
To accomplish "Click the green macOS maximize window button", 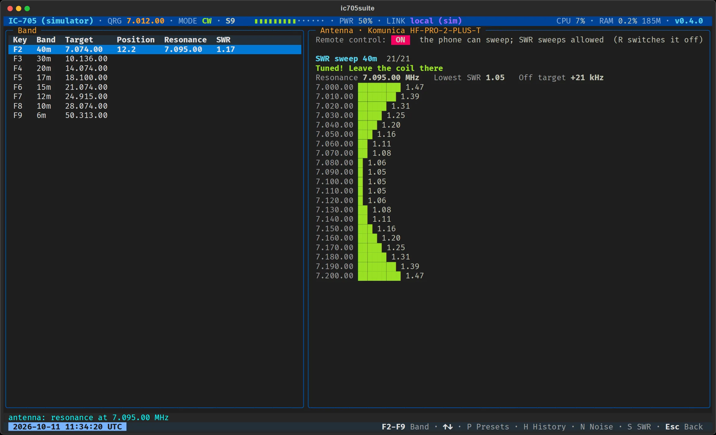I will pos(27,8).
